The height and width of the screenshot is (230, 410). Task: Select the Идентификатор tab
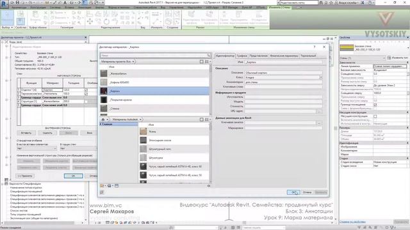point(225,56)
